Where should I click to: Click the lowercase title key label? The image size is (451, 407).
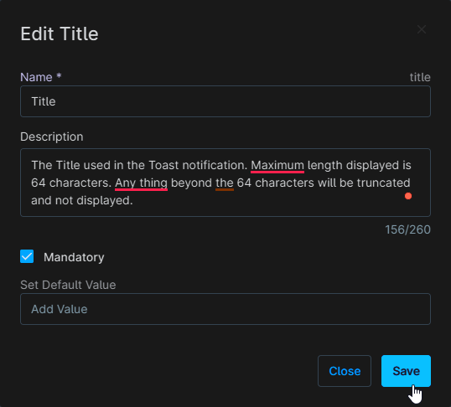tap(420, 77)
